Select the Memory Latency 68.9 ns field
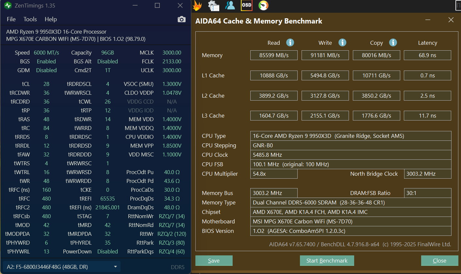This screenshot has width=461, height=274. 427,55
